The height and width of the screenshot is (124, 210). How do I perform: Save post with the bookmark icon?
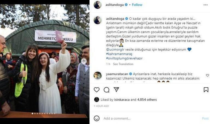(206, 90)
